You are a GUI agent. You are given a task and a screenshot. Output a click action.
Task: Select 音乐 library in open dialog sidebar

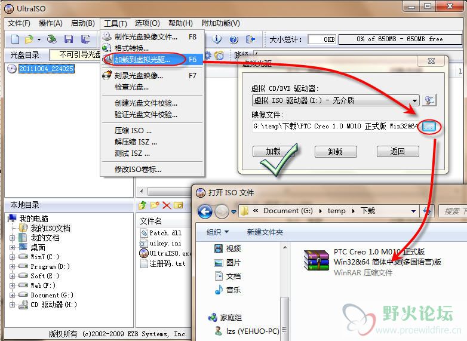(228, 290)
